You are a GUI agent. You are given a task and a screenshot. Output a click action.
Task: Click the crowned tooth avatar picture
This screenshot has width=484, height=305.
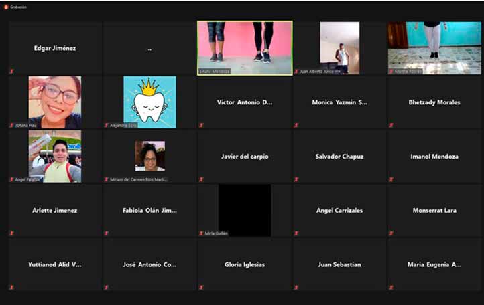tap(149, 102)
